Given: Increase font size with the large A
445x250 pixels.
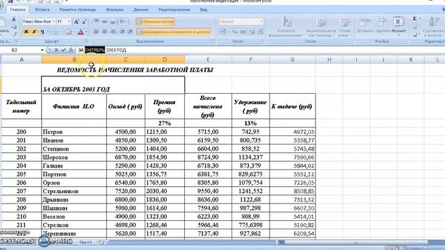Looking at the screenshot, I should point(76,22).
